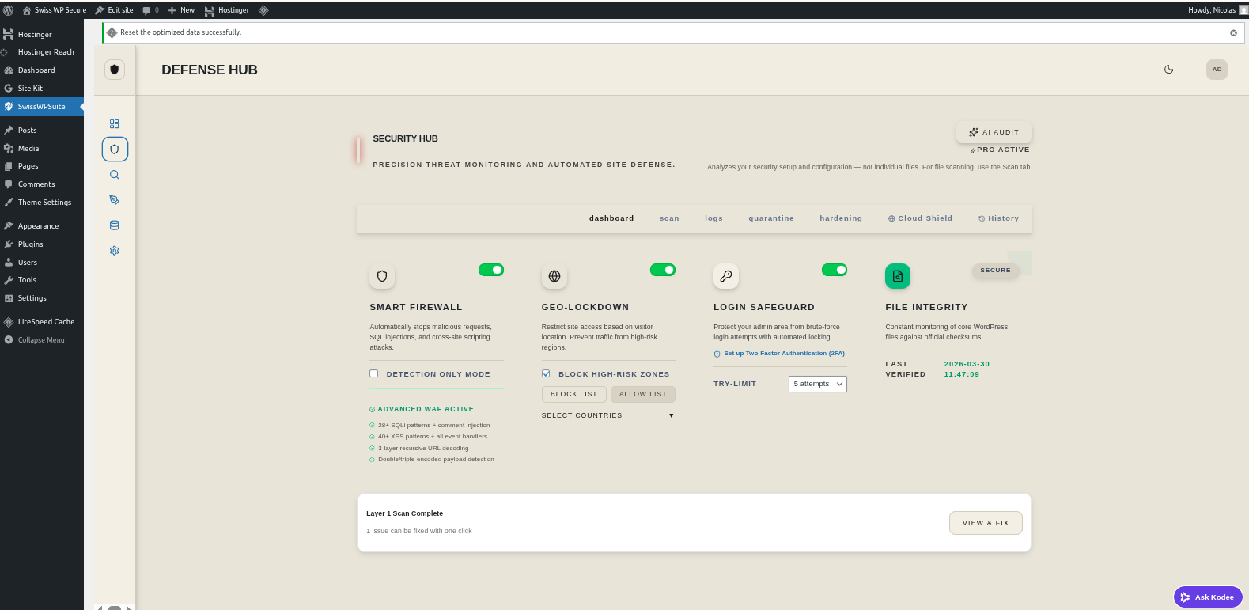
Task: Expand the Select Countries dropdown
Action: (607, 415)
